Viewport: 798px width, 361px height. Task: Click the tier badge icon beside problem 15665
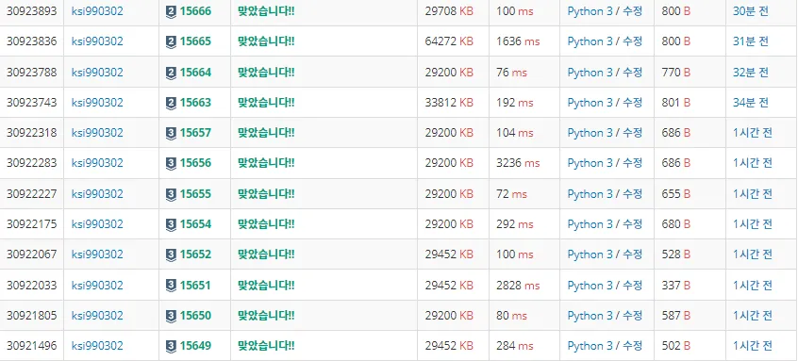click(171, 41)
